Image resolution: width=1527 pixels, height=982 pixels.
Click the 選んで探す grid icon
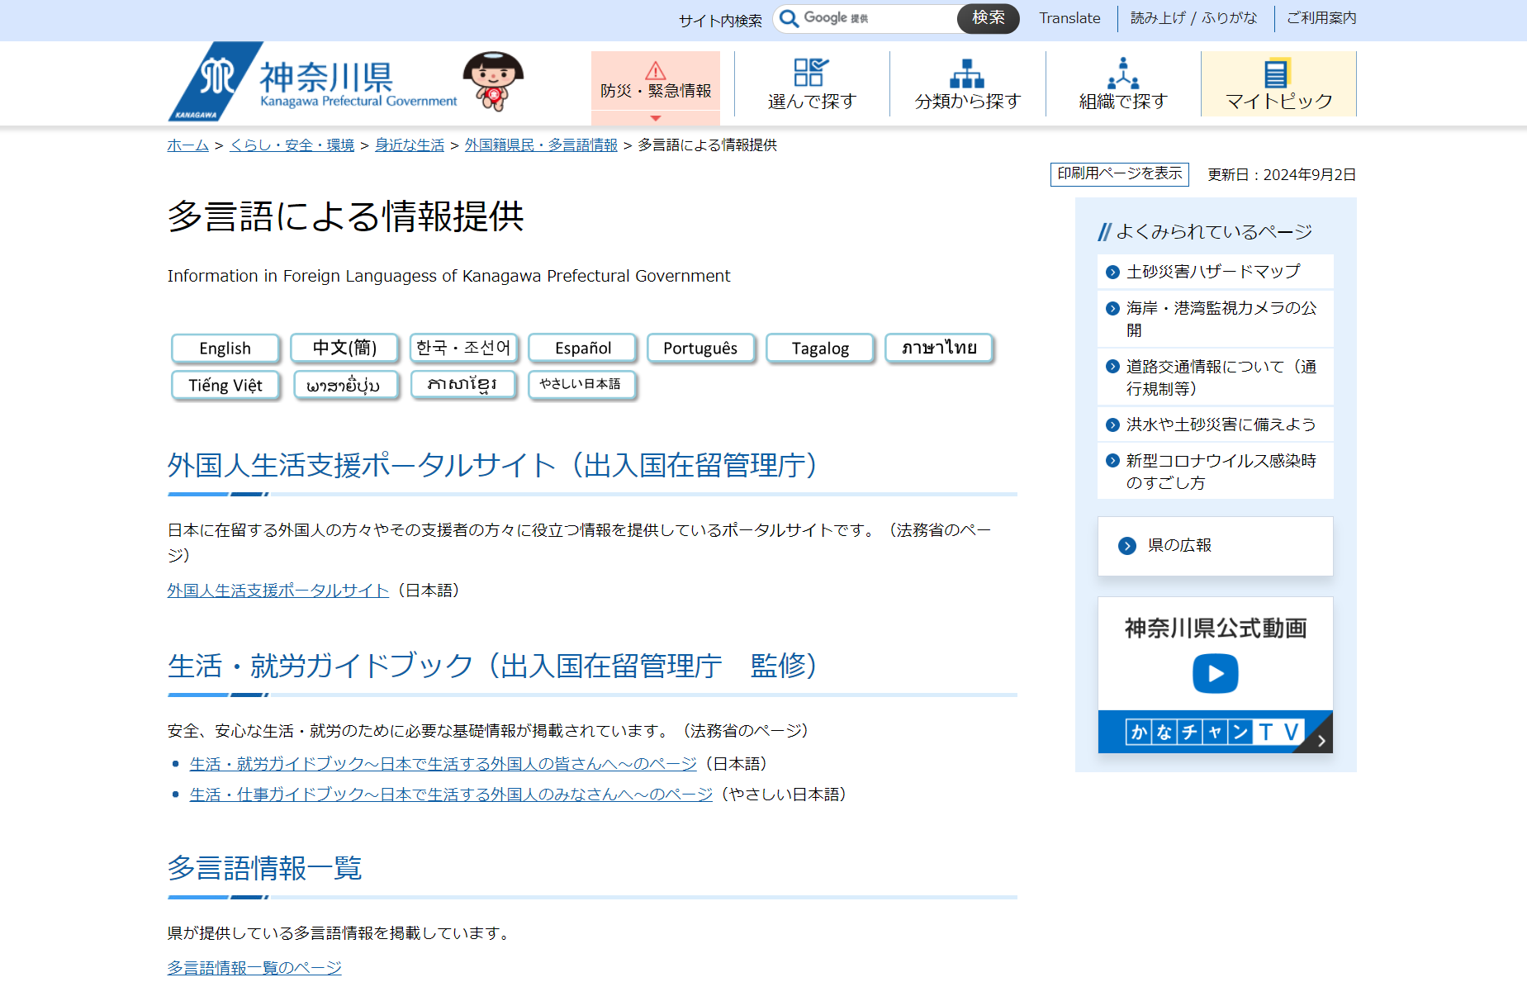810,72
